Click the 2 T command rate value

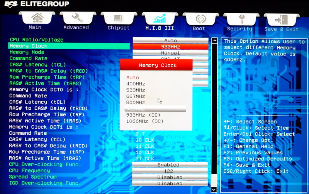(140, 134)
